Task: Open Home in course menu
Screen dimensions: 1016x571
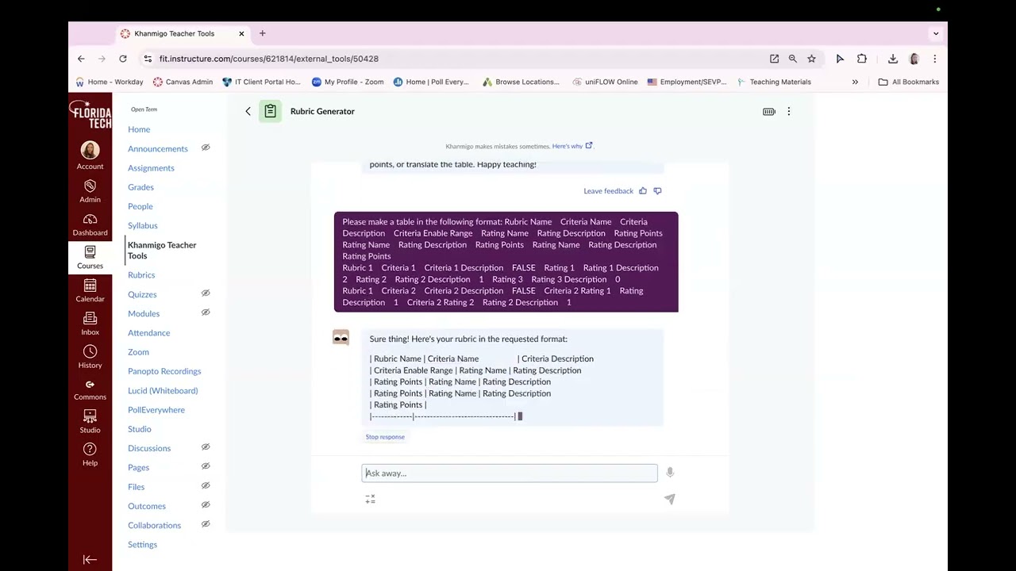Action: click(139, 129)
